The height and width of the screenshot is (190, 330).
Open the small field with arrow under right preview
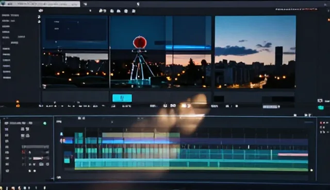pos(271,107)
